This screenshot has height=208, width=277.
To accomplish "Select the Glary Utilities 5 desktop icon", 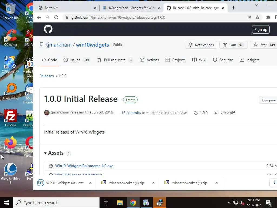I will coord(11,174).
